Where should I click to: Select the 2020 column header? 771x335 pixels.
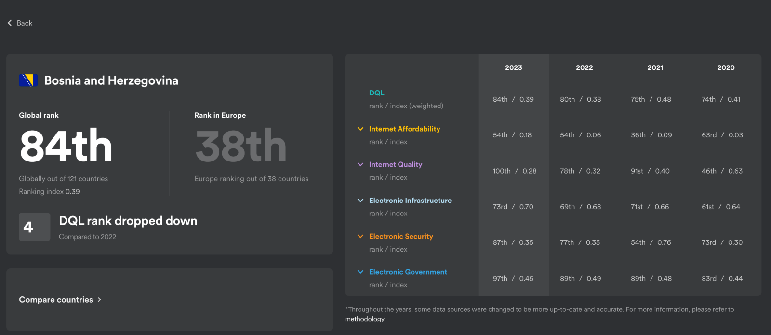pyautogui.click(x=726, y=67)
